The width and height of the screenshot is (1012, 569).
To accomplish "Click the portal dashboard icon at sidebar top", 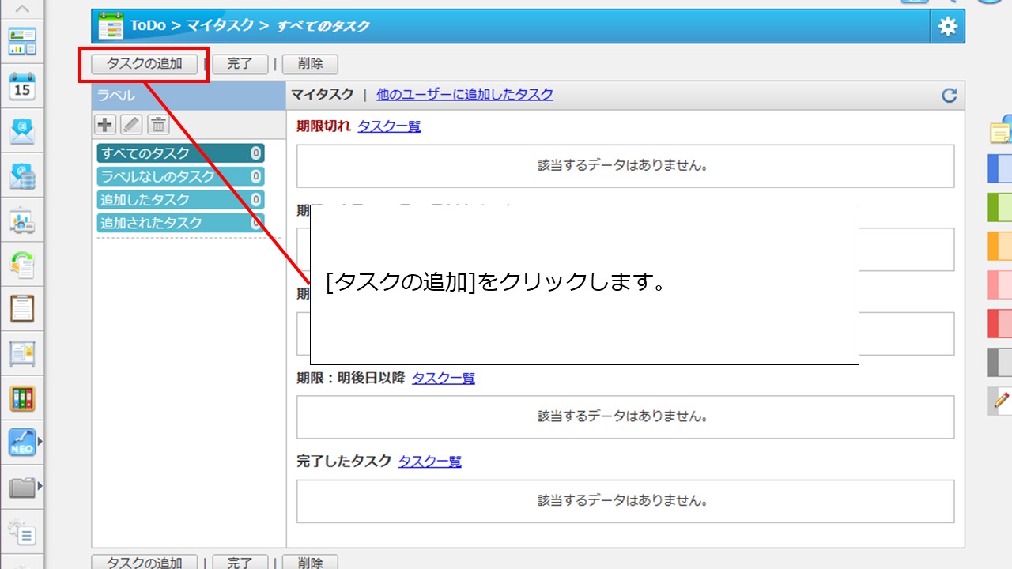I will point(22,42).
